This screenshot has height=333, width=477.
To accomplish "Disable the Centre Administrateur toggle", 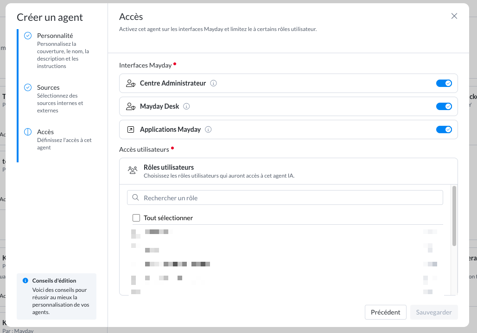I will (444, 83).
